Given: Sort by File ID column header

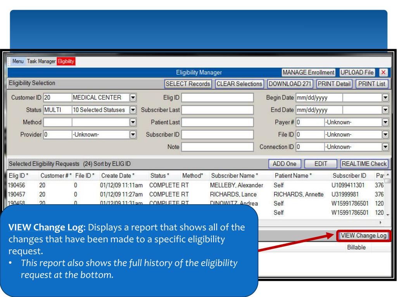Looking at the screenshot, I should tap(85, 176).
